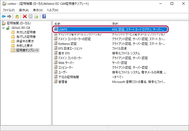Click the サーバー認証 purpose of Web サーバー
This screenshot has height=131, width=189.
coord(120,63)
